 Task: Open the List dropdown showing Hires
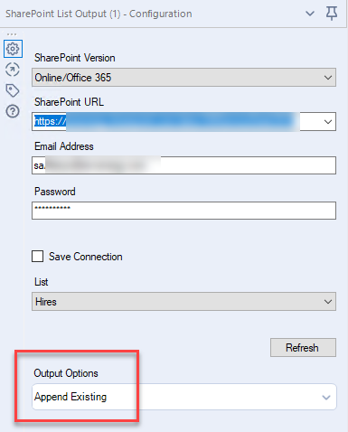(183, 301)
